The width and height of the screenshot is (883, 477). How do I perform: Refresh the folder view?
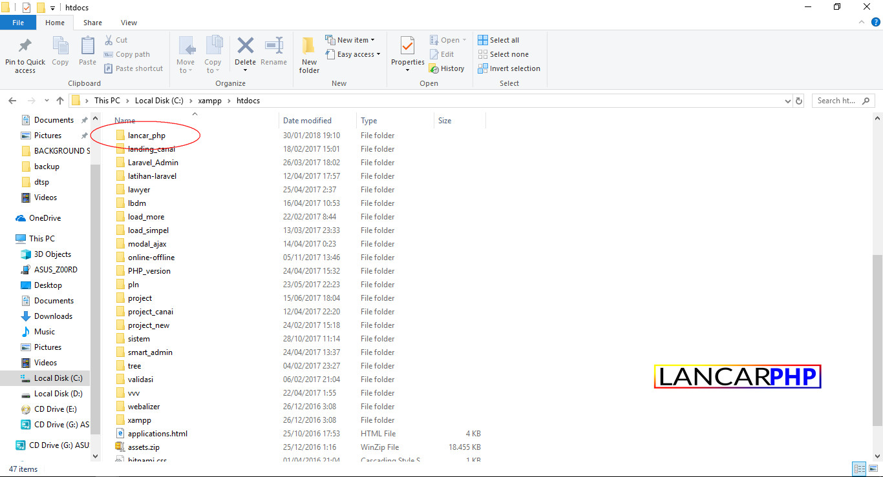[x=799, y=101]
